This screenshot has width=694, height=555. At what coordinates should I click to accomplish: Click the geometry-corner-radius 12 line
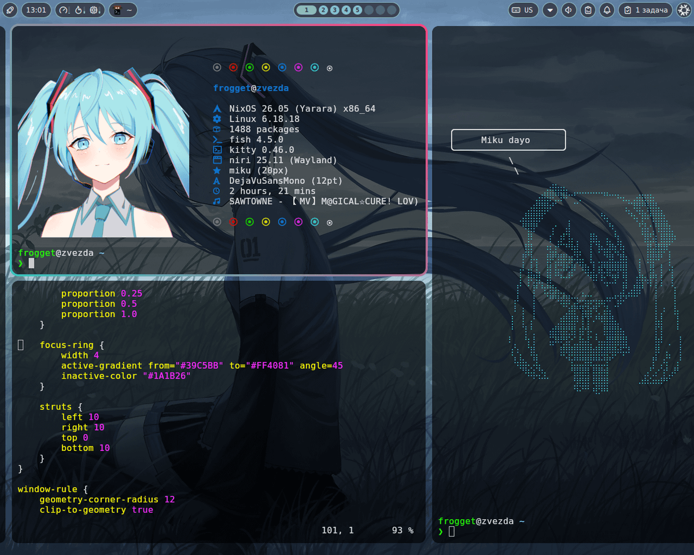pyautogui.click(x=107, y=500)
